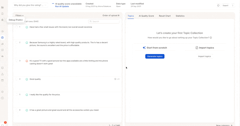Click the Search input field
Screen dimensions: 240x126
click(x=104, y=22)
